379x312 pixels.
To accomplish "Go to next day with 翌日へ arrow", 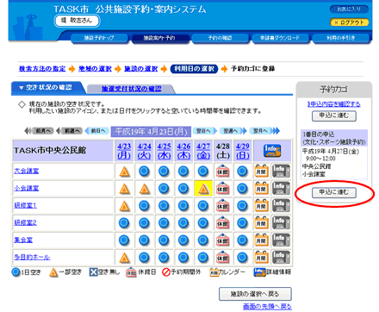I will (x=204, y=131).
